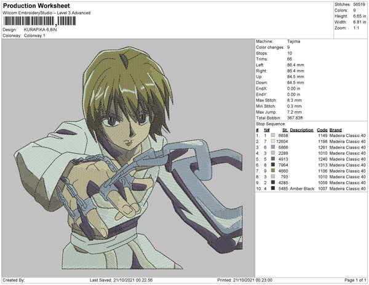Image resolution: width=369 pixels, height=285 pixels.
Task: Select thread code 1198
Action: coord(323,141)
